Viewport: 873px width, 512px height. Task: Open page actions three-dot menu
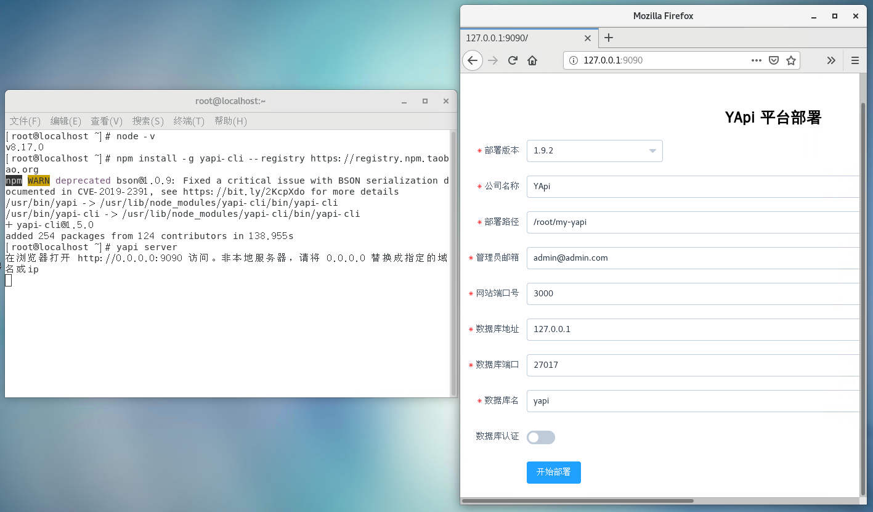coord(757,60)
